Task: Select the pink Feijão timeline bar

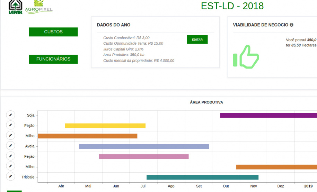Action: (143, 157)
